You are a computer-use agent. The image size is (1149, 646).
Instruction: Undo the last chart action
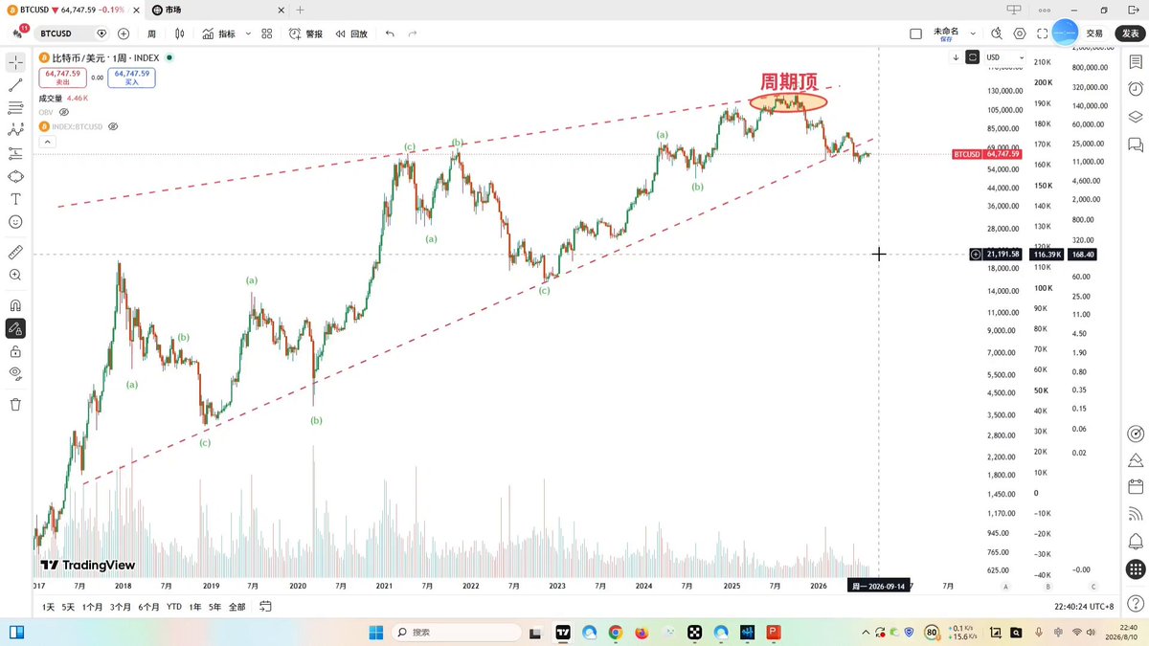pos(390,33)
